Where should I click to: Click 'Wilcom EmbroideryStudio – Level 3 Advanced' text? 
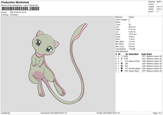coord(19,5)
